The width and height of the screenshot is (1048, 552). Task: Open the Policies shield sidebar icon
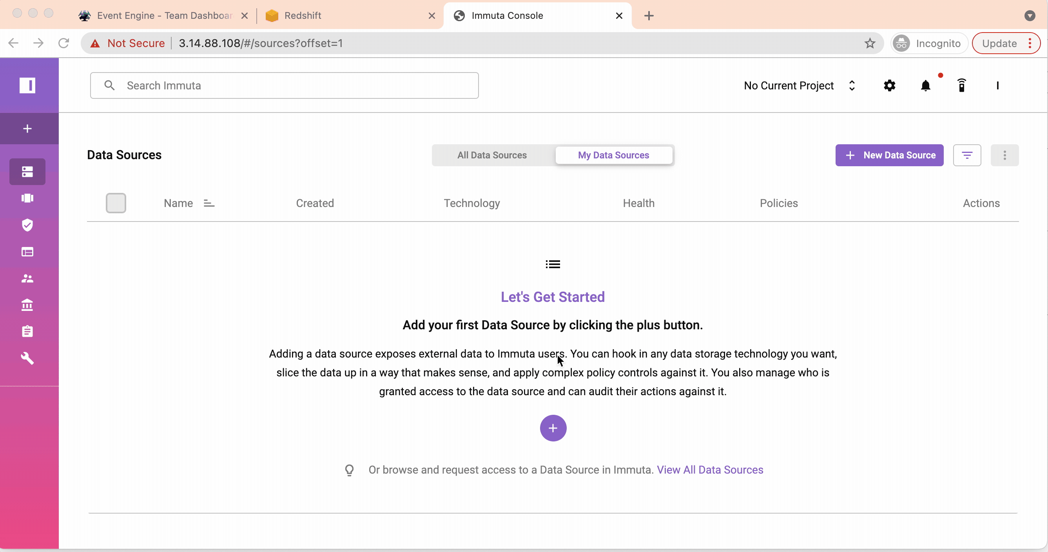tap(27, 225)
